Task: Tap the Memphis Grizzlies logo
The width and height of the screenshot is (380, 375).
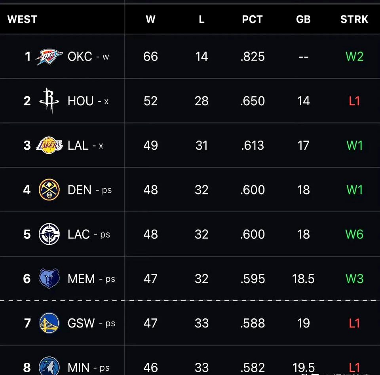Action: [49, 279]
